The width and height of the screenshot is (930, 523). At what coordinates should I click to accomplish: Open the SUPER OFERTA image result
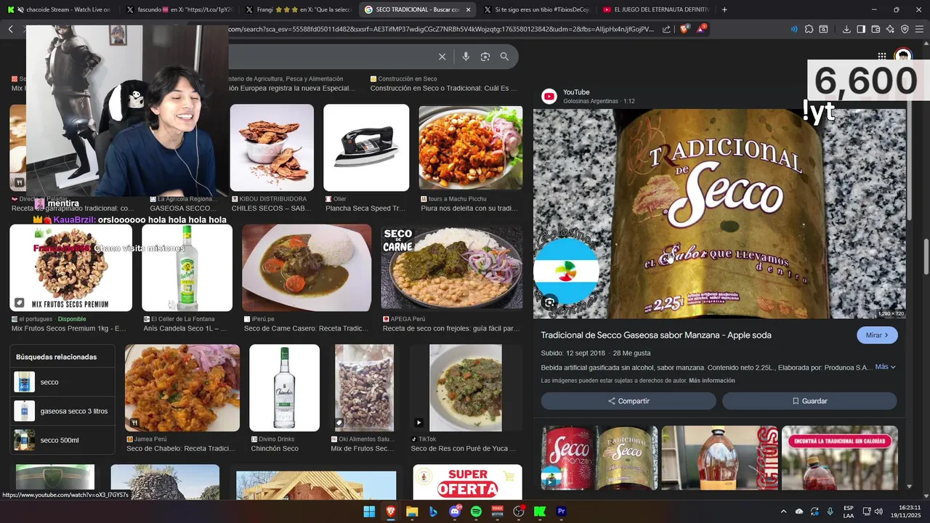(x=467, y=482)
